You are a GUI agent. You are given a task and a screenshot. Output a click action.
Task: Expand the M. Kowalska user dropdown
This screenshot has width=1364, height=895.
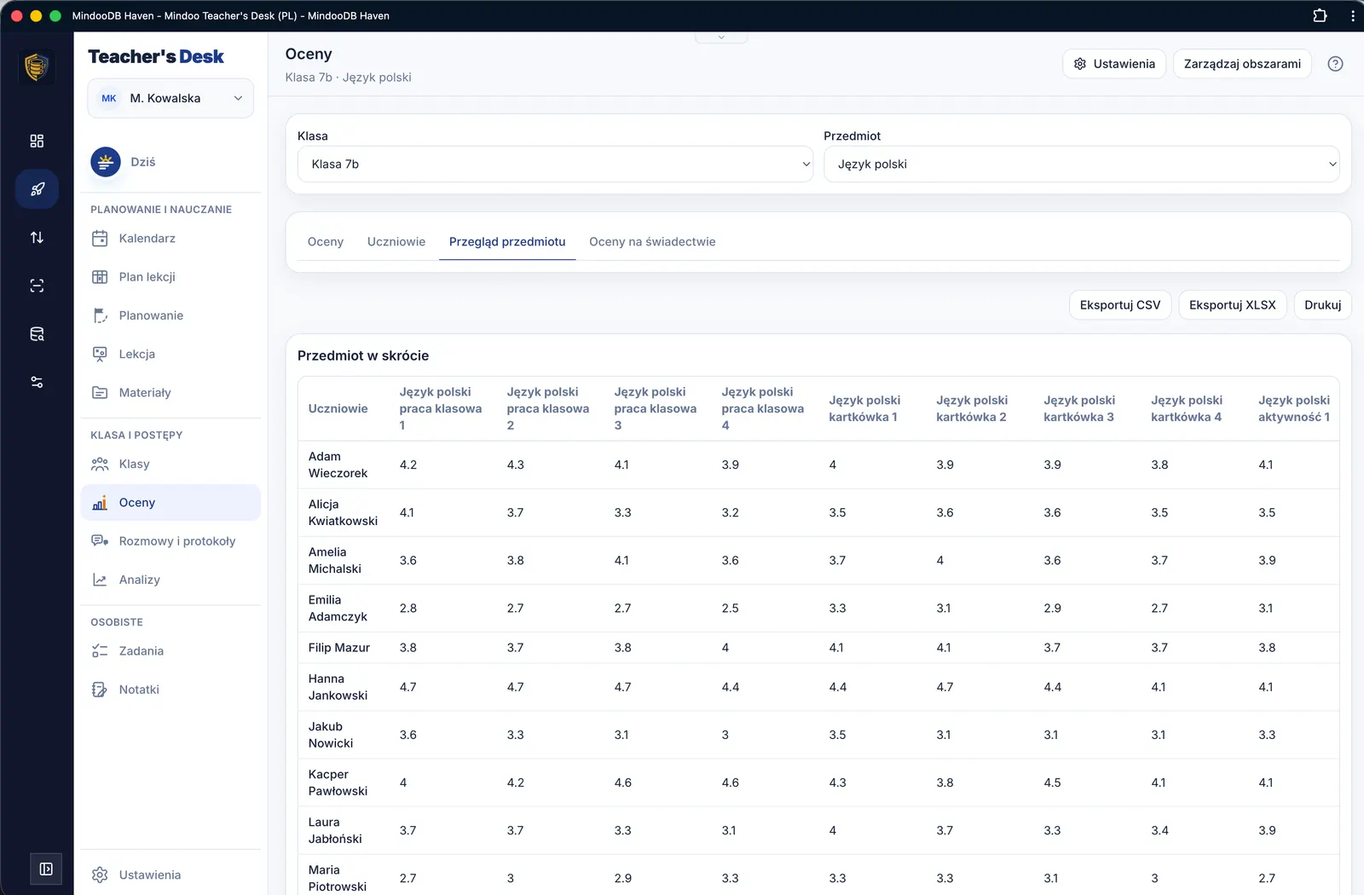(170, 98)
